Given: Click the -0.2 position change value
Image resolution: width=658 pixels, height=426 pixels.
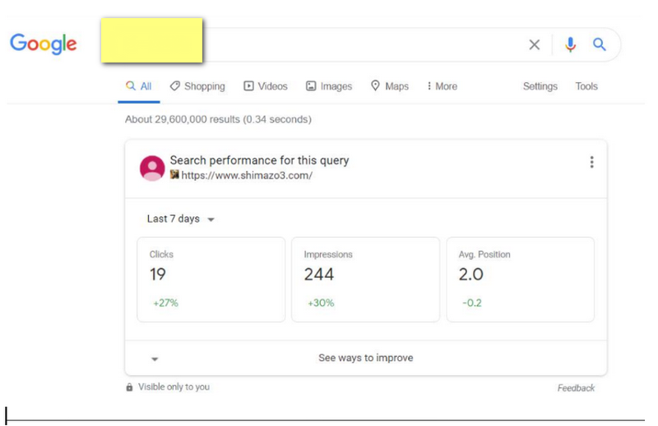Looking at the screenshot, I should point(472,303).
